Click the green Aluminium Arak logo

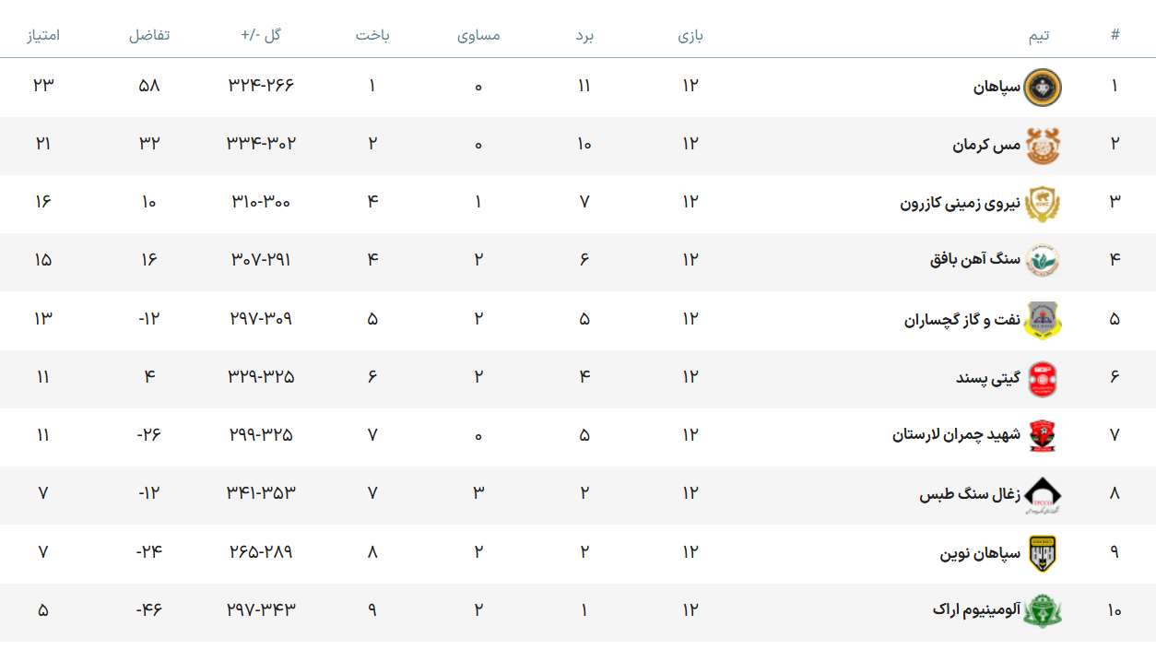tap(1044, 611)
